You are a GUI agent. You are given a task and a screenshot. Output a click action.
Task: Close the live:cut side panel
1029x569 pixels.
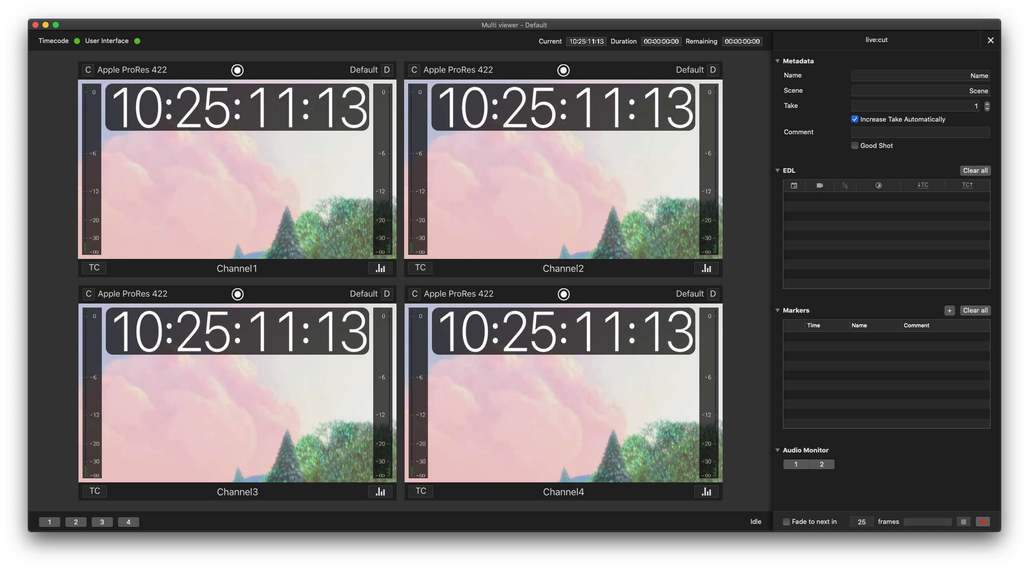tap(991, 40)
